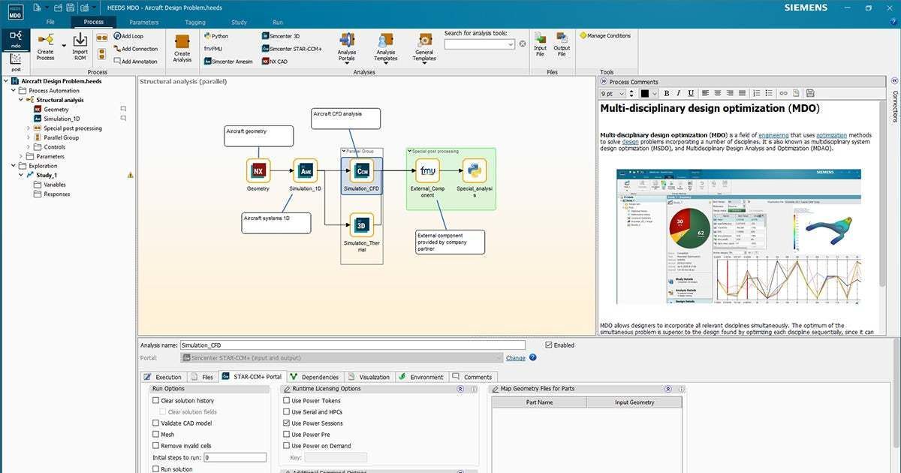
Task: Collapse the Process Automation tree node
Action: [14, 91]
